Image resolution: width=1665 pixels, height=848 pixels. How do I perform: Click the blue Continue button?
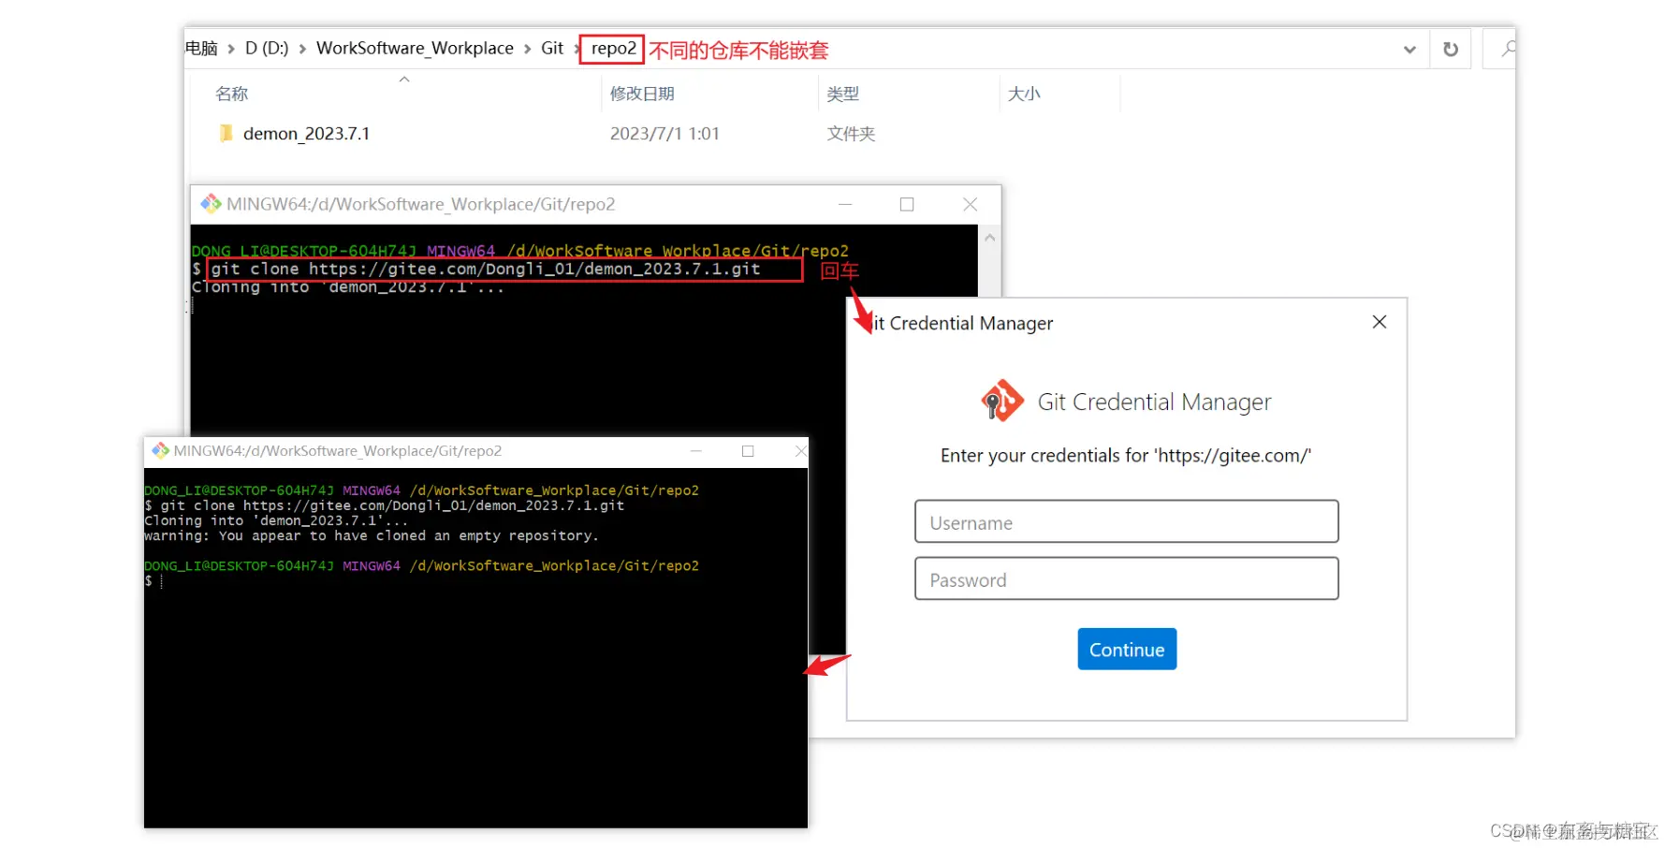point(1127,649)
